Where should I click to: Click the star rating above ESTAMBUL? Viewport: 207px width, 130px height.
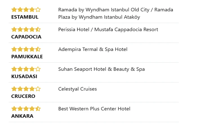[26, 10]
